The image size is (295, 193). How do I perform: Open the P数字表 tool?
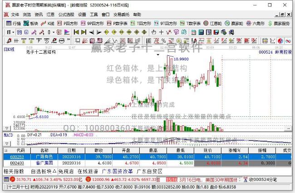(117, 23)
